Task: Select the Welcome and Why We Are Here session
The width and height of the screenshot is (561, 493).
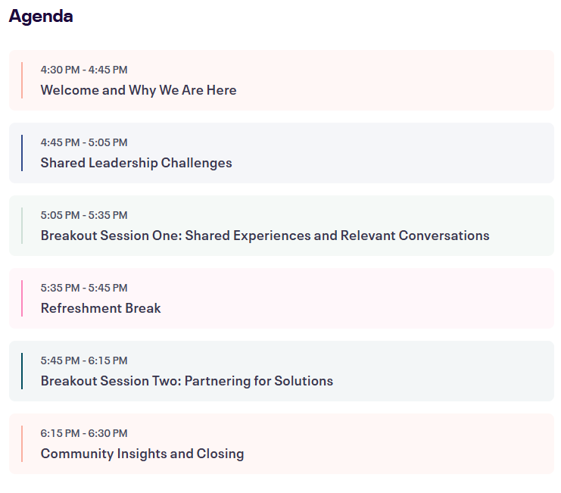Action: click(139, 90)
